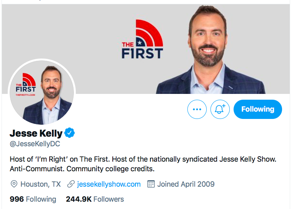Open the circular profile picture
This screenshot has height=209, width=294.
(x=42, y=92)
